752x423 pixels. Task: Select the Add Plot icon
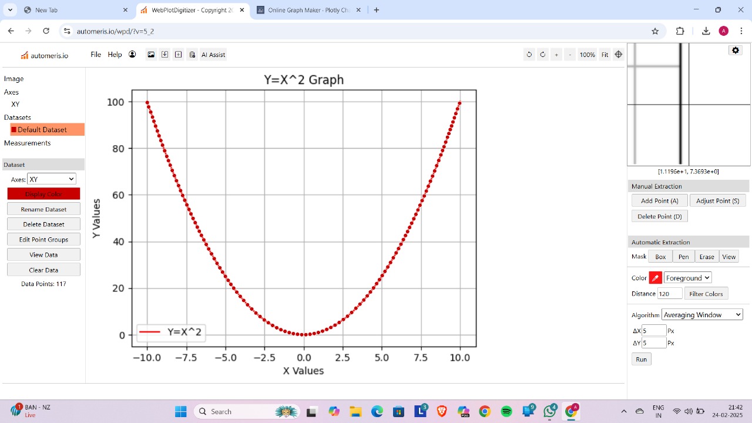(178, 55)
